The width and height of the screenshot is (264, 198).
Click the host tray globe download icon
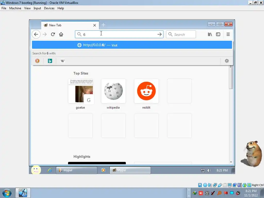pyautogui.click(x=195, y=193)
